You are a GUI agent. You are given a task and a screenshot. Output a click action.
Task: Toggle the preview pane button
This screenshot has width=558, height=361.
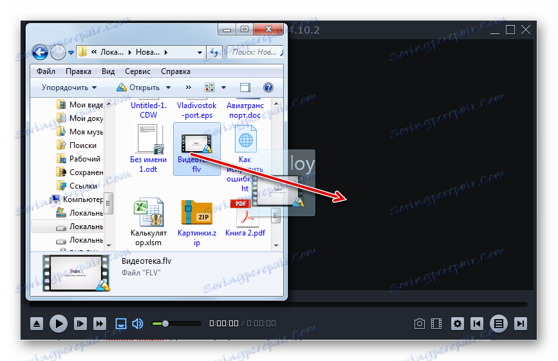[245, 88]
